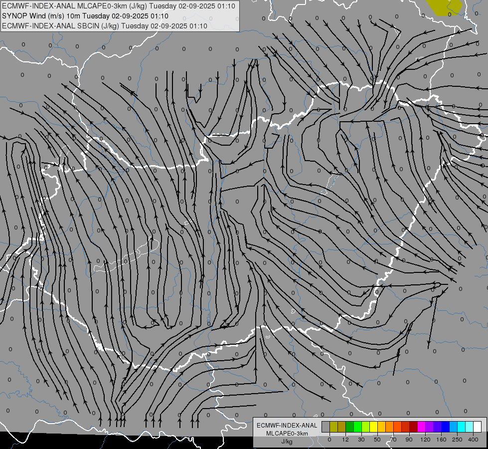Select the pure yellow legend swatch
The width and height of the screenshot is (488, 449).
pos(373,427)
